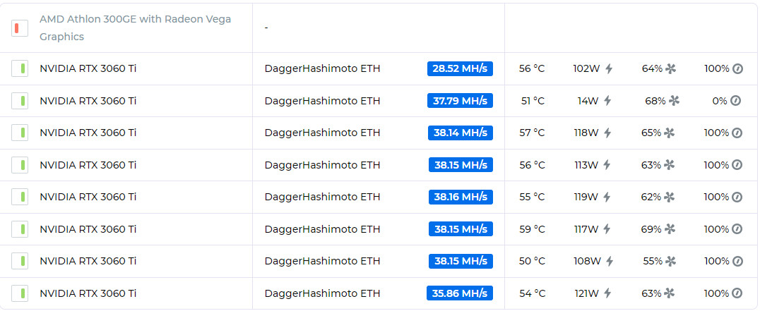Screen dimensions: 760x311
Task: Click the 28.52 MH/s hashrate badge
Action: (460, 68)
